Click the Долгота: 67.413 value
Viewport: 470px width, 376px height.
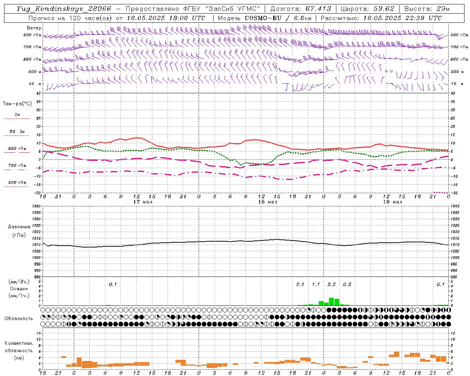coord(301,9)
